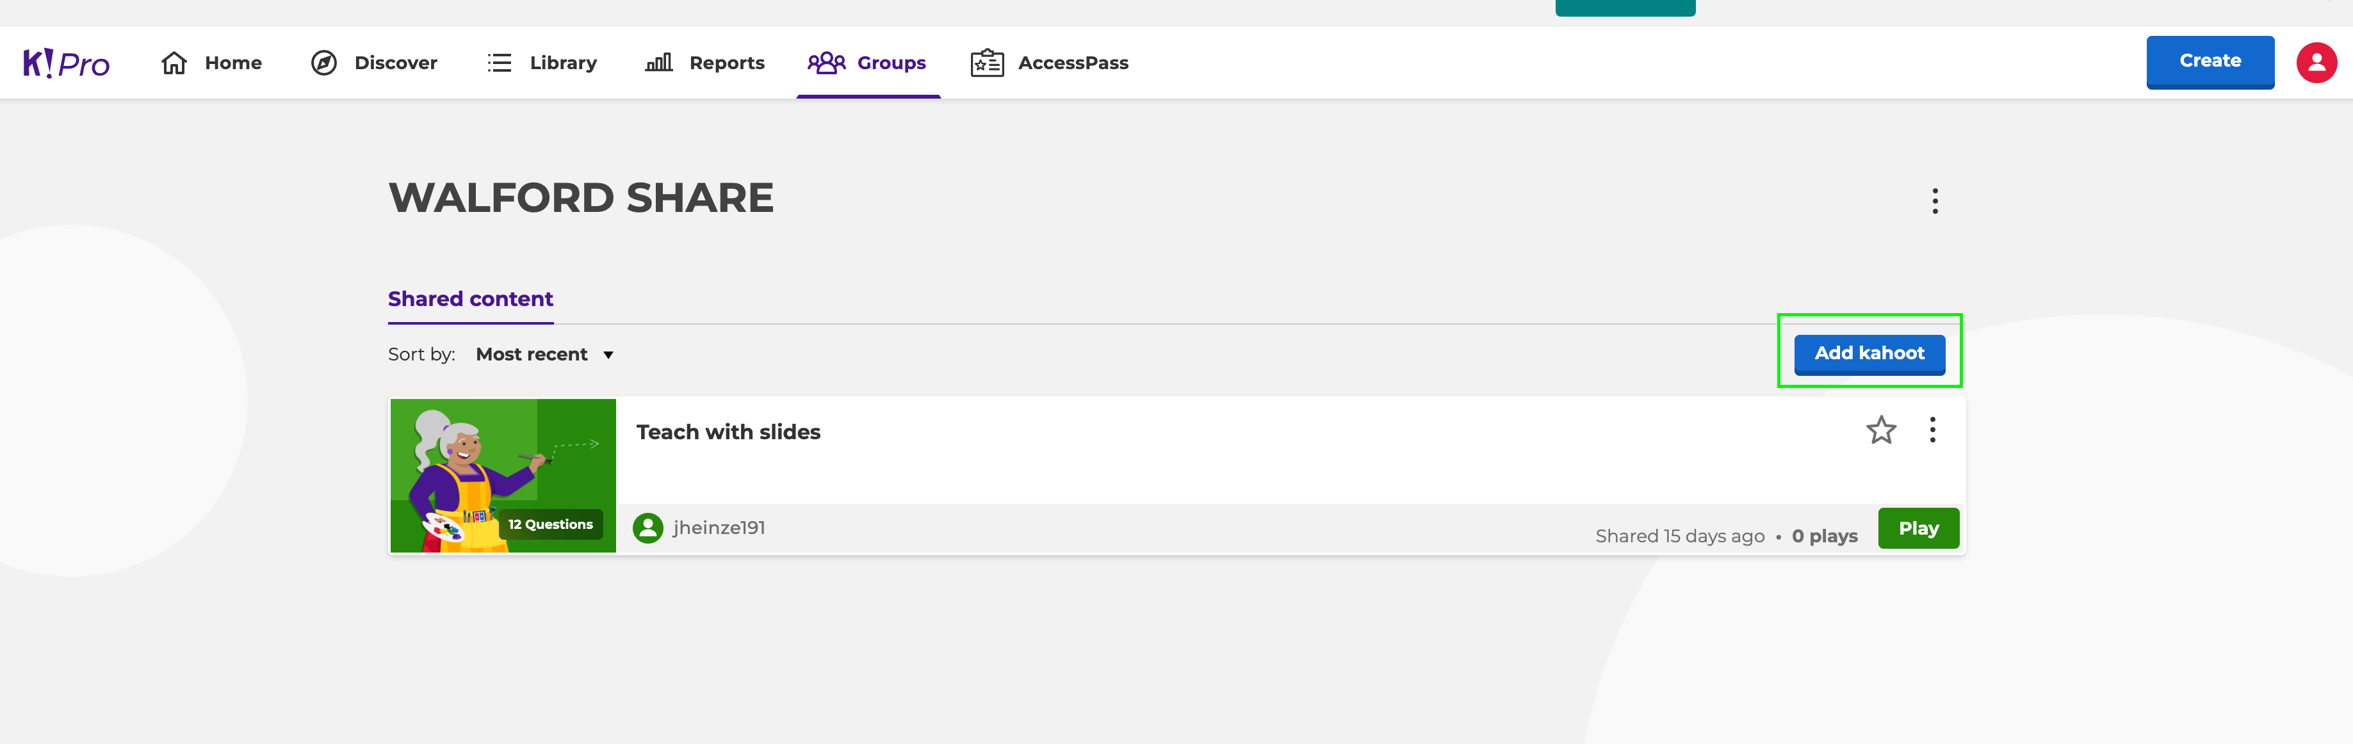Viewport: 2353px width, 744px height.
Task: Favorite the Teach with slides kahoot
Action: click(x=1880, y=430)
